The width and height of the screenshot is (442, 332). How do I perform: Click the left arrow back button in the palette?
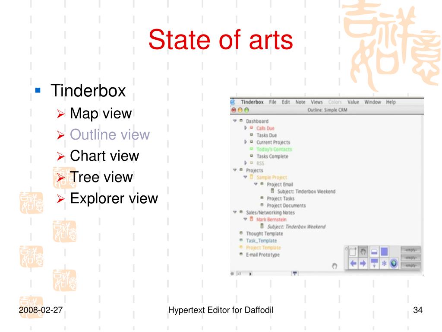(x=353, y=263)
